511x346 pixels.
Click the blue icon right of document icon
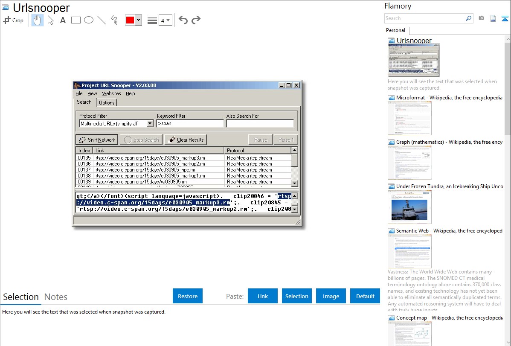(505, 18)
